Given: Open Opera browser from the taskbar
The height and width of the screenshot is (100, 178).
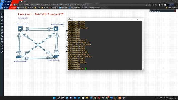Looking at the screenshot, I should 99,98.
